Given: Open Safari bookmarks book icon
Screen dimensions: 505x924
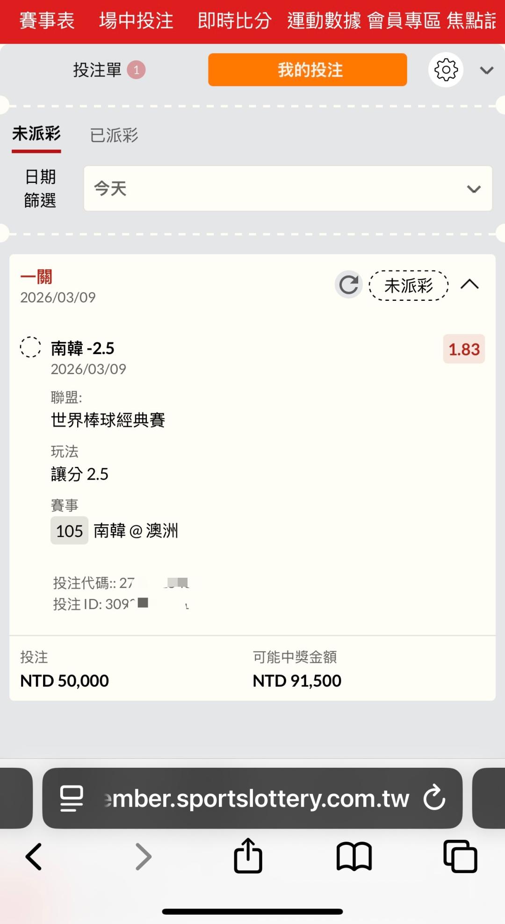Looking at the screenshot, I should click(x=354, y=856).
